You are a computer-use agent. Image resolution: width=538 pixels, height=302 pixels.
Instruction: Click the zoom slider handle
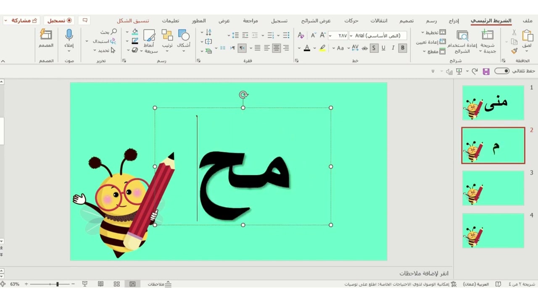point(57,284)
